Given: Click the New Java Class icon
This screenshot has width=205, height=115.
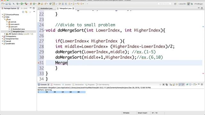Looking at the screenshot, I should pos(34,4).
